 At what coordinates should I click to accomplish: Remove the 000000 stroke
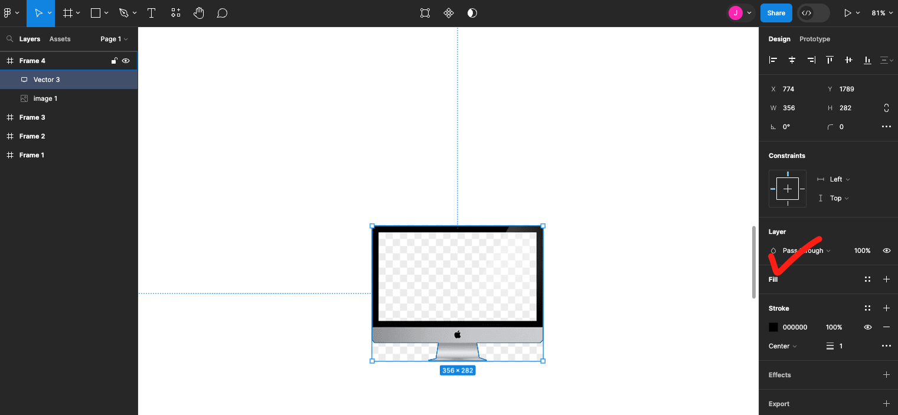tap(886, 327)
